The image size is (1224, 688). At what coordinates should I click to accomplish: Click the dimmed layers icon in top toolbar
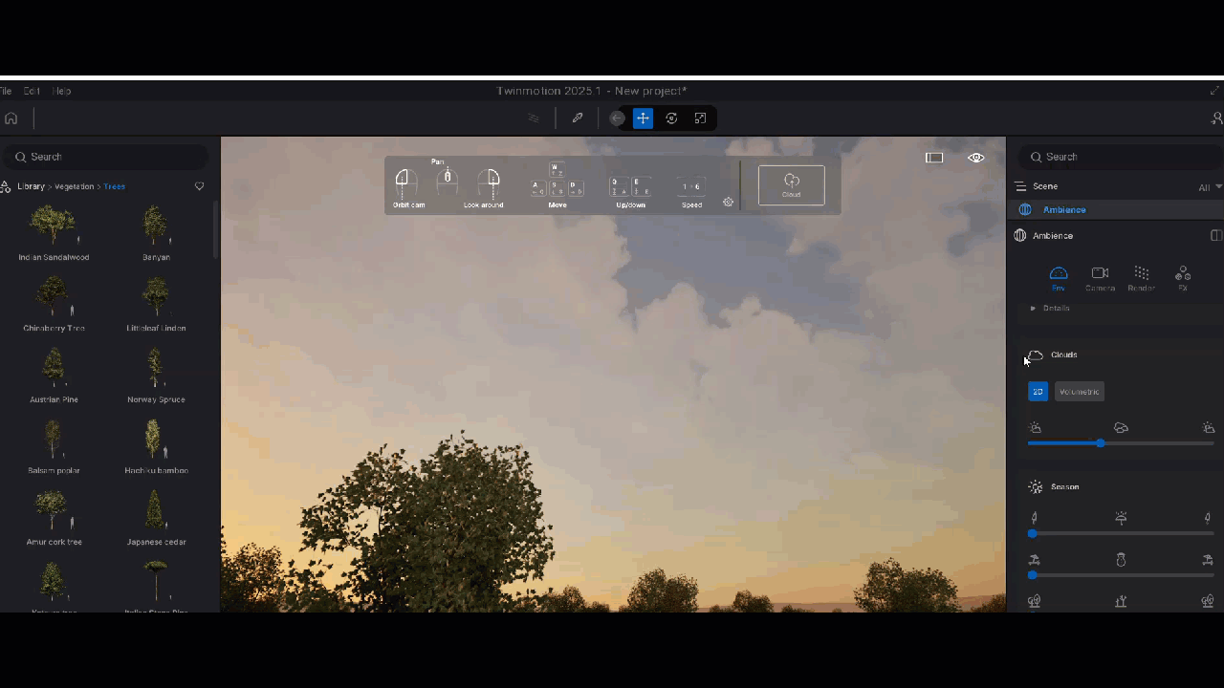pos(534,118)
